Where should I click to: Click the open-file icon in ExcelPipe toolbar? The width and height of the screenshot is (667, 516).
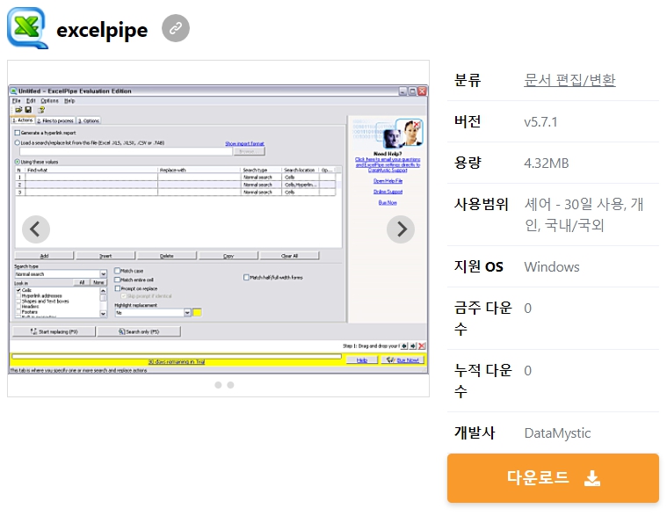pyautogui.click(x=18, y=110)
